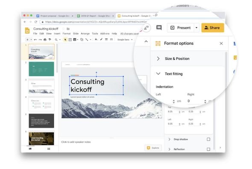This screenshot has width=252, height=169.
Task: Open the Present options dropdown arrow
Action: click(x=196, y=28)
